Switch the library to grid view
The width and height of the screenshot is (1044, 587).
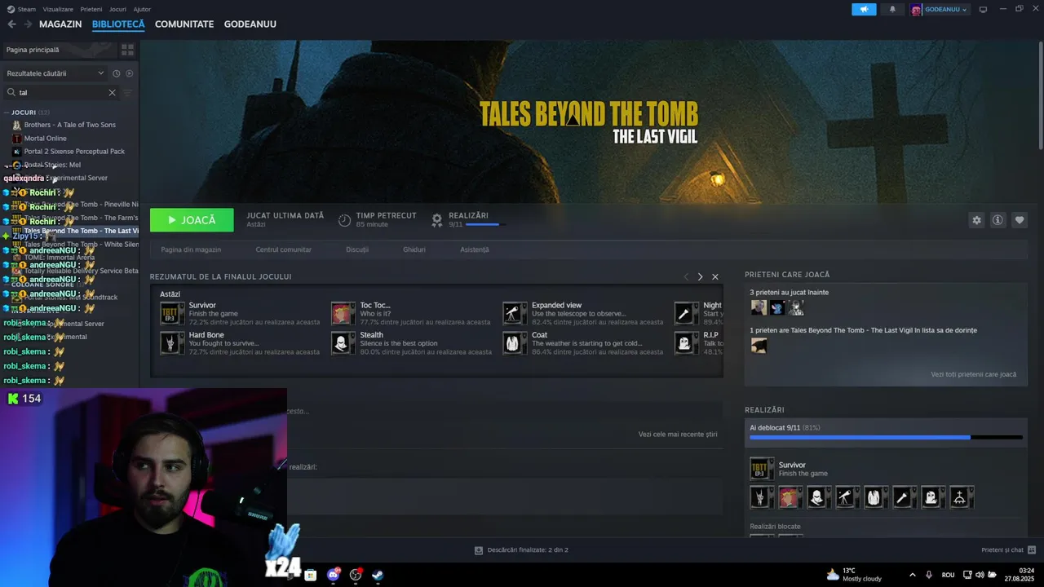[x=127, y=50]
